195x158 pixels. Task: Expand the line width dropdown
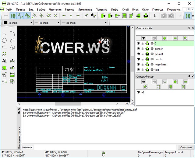[47, 23]
